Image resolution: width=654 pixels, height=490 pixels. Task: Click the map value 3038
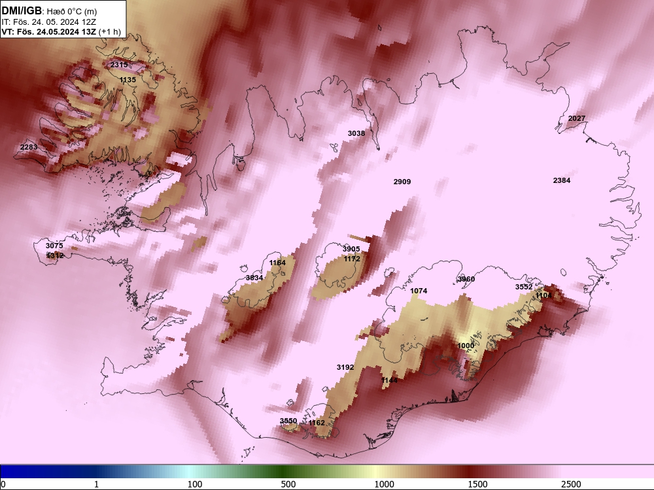click(356, 133)
